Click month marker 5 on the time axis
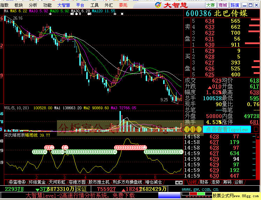This screenshot has width=261, height=200. [120, 177]
